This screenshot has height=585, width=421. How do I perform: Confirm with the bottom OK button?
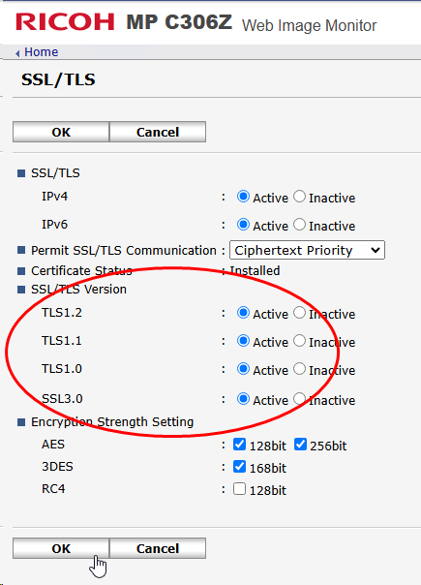61,548
